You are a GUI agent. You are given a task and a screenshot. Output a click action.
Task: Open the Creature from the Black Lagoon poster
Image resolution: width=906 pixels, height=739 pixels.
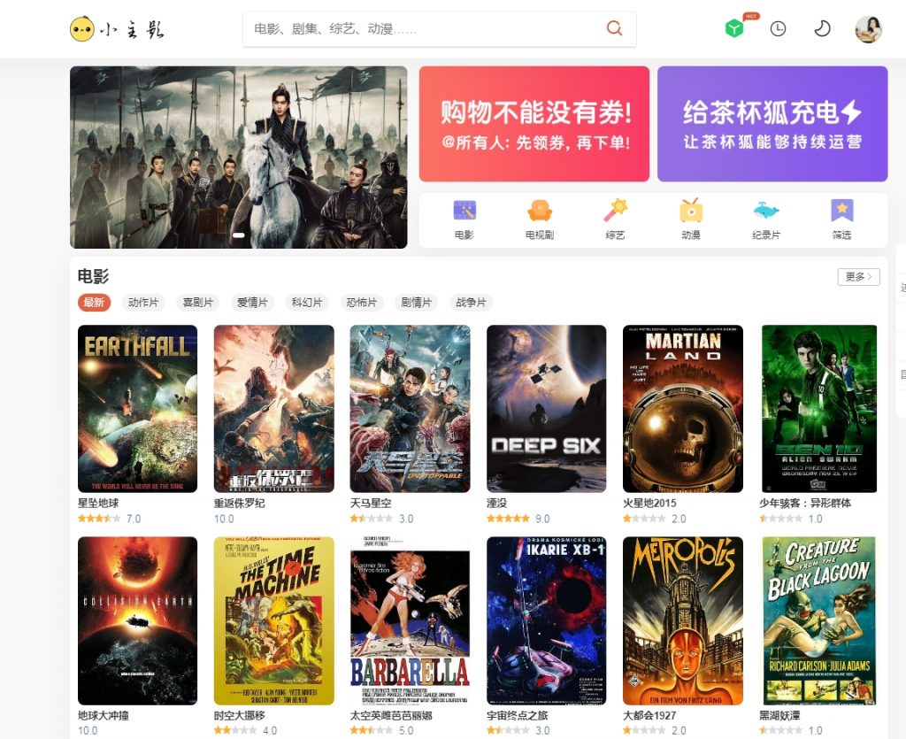click(x=819, y=620)
